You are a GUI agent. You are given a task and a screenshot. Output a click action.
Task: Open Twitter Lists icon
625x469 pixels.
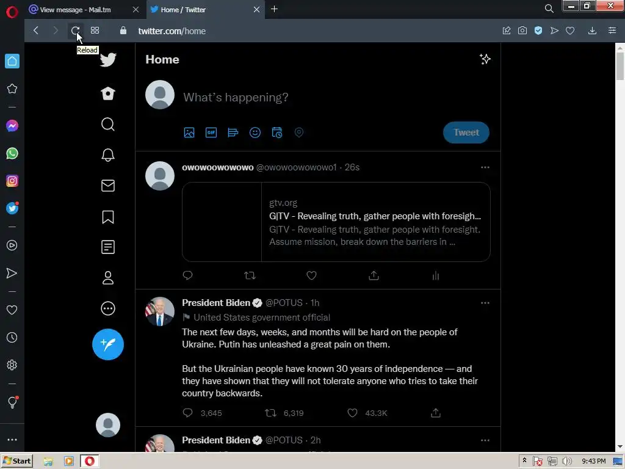click(x=108, y=247)
